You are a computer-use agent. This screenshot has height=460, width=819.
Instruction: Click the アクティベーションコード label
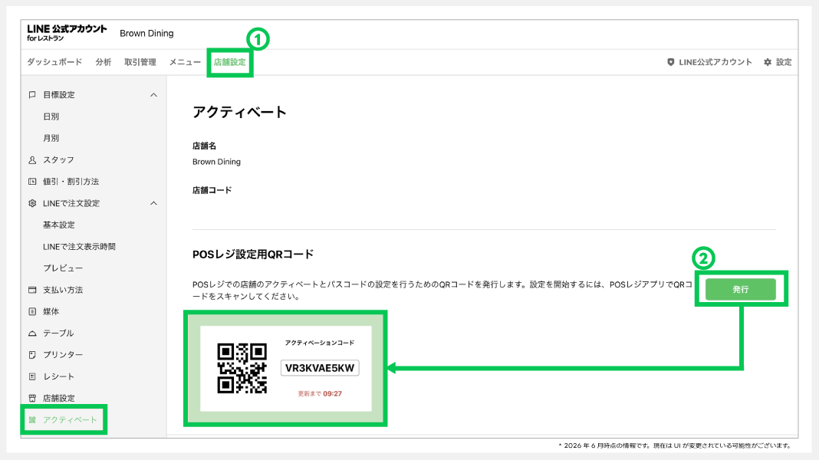point(320,343)
